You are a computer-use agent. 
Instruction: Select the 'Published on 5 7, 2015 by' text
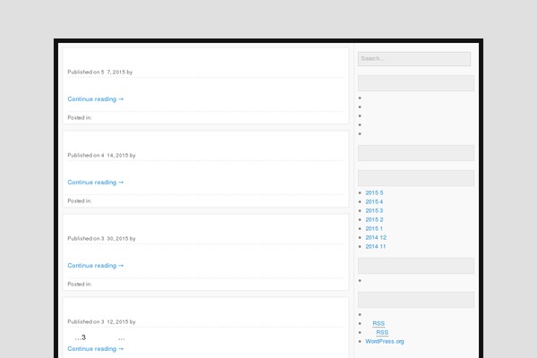(x=99, y=72)
